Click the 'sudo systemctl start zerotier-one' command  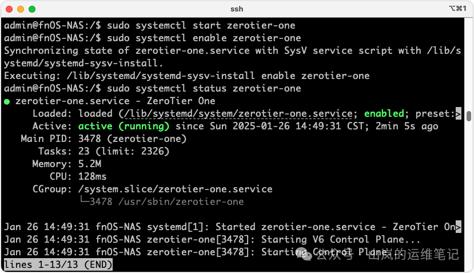(x=201, y=26)
